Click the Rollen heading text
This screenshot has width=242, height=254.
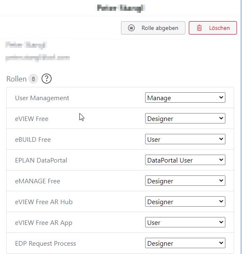point(16,79)
